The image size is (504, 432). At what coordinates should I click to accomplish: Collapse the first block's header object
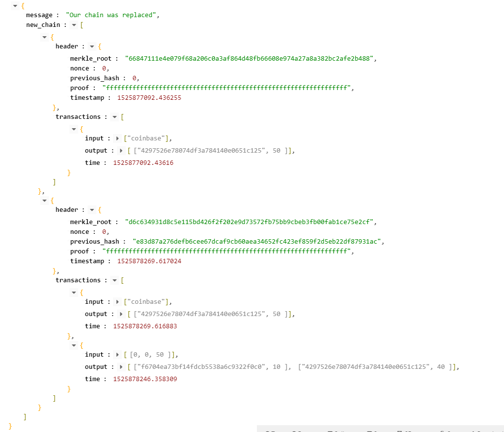point(92,46)
